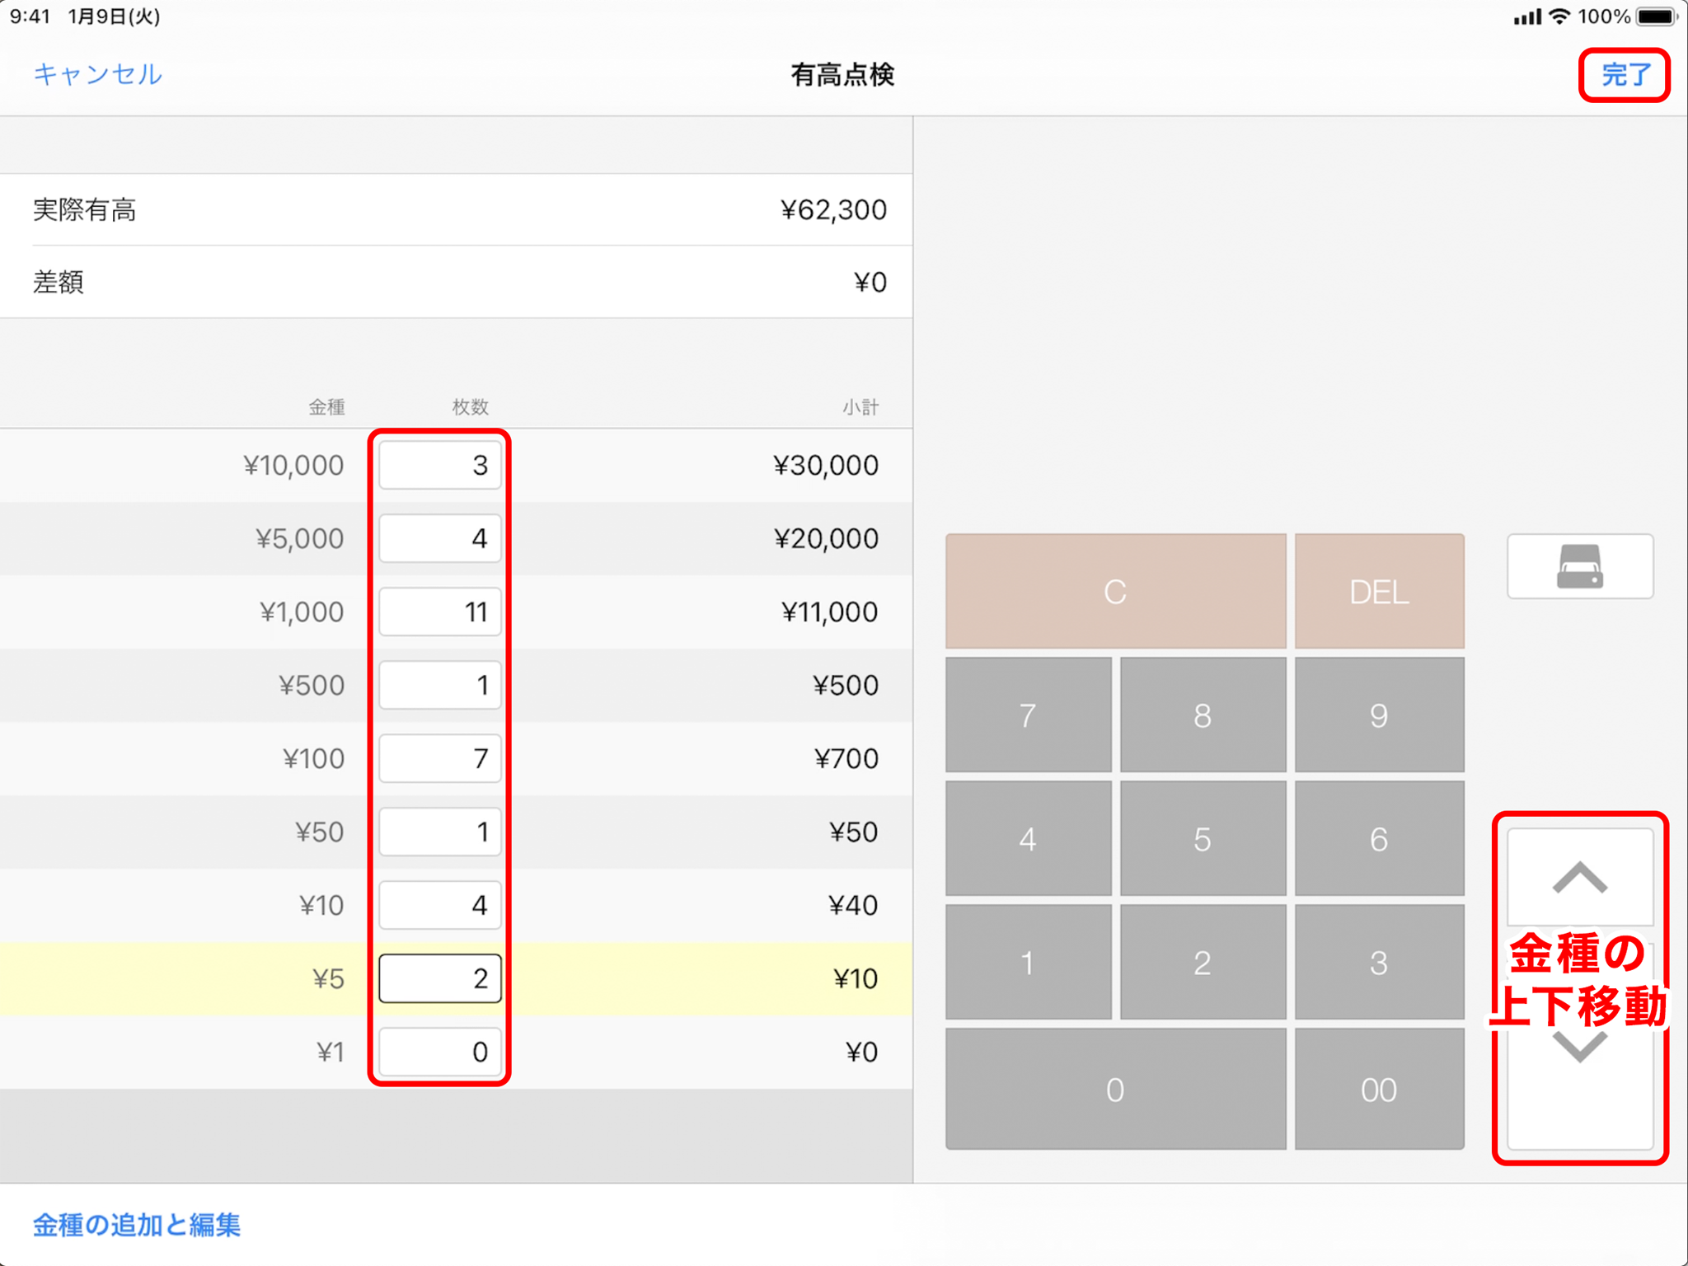Screen dimensions: 1688x1266
Task: Tap the DEL key on keypad
Action: pyautogui.click(x=1379, y=591)
